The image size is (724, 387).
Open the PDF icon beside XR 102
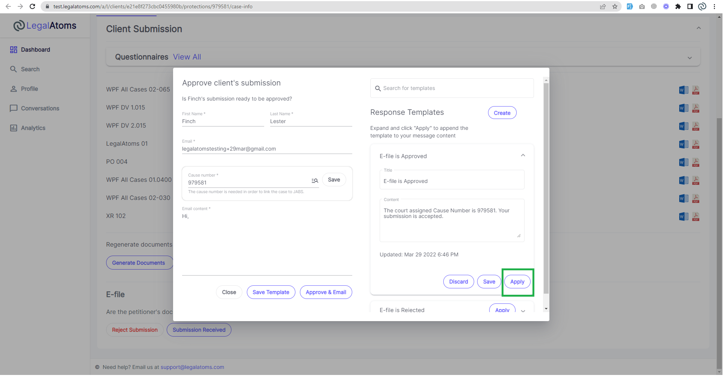point(696,216)
